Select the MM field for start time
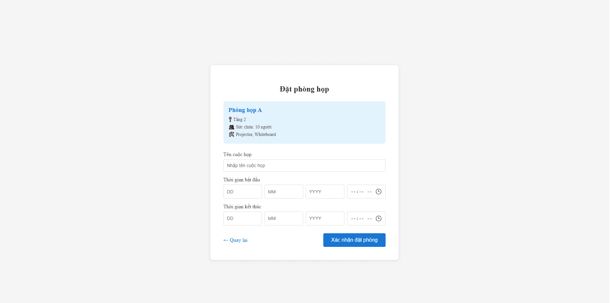The height and width of the screenshot is (303, 610). (284, 192)
